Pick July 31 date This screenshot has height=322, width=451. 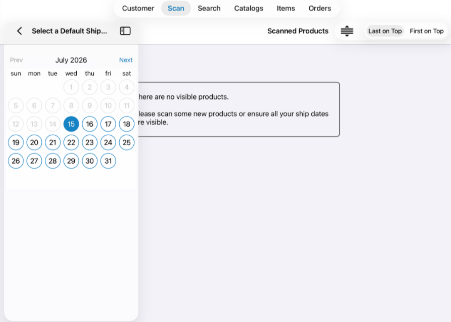[108, 161]
